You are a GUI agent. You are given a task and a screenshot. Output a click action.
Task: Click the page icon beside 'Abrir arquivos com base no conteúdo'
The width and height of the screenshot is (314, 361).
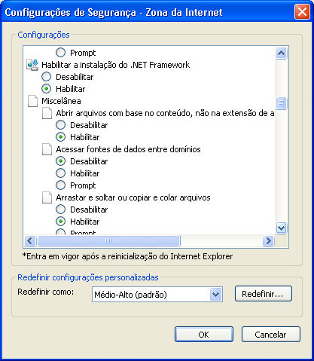coord(47,113)
